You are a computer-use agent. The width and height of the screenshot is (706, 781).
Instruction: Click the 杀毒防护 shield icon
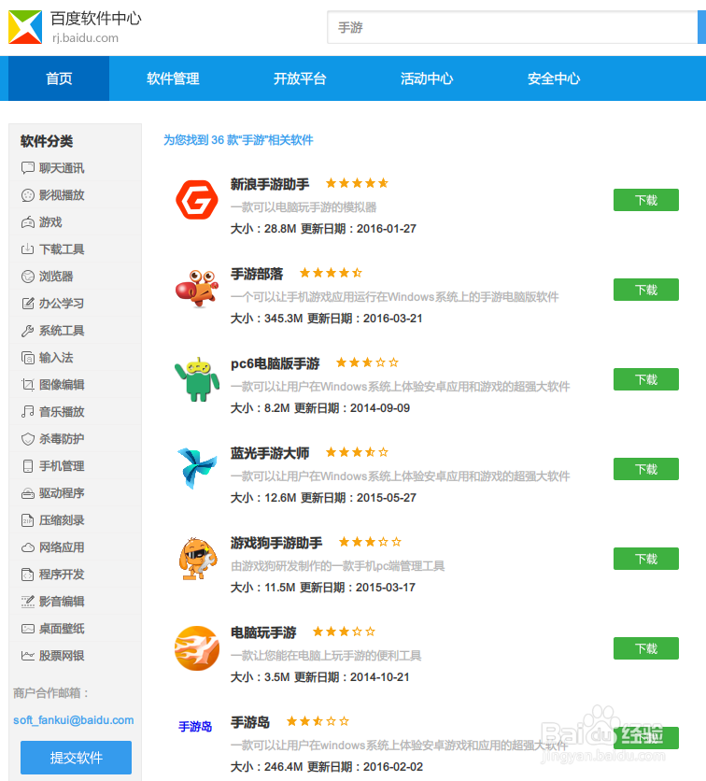pyautogui.click(x=28, y=439)
